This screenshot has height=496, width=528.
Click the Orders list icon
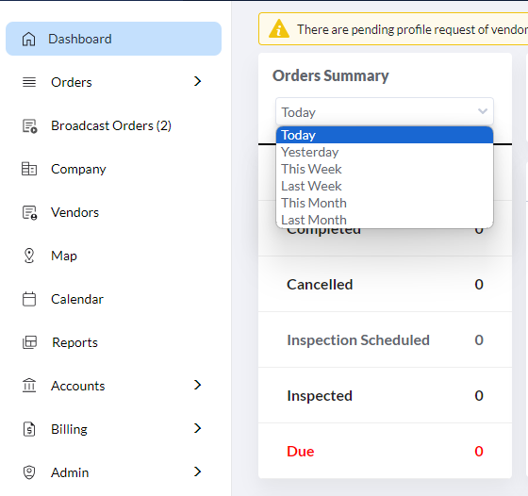pos(29,82)
